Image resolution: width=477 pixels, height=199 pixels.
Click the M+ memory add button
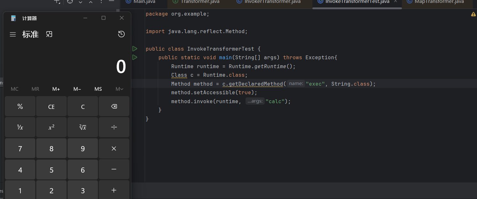56,89
